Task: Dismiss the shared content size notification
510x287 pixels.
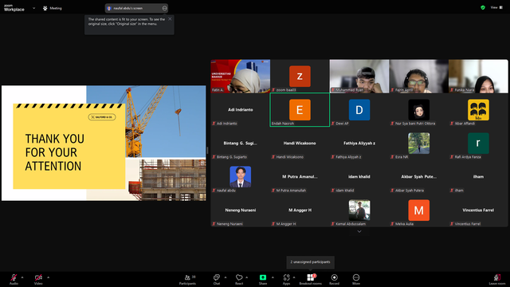Action: pos(170,19)
